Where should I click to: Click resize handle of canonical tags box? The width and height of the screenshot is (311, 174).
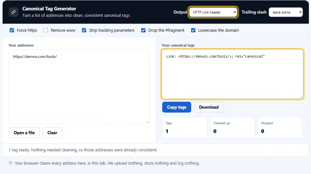coord(301,97)
